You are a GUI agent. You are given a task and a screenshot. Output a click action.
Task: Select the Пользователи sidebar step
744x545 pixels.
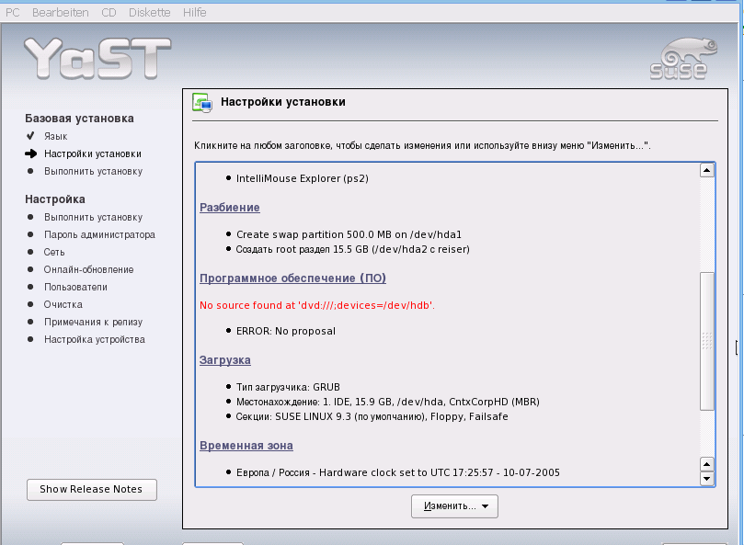tap(75, 287)
